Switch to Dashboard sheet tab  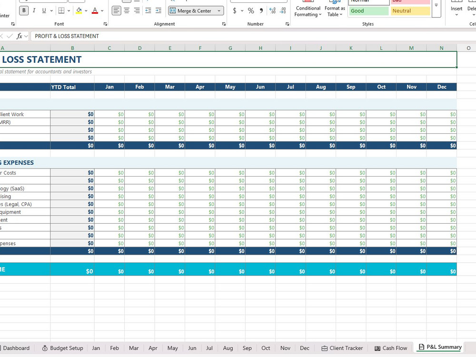pos(16,348)
